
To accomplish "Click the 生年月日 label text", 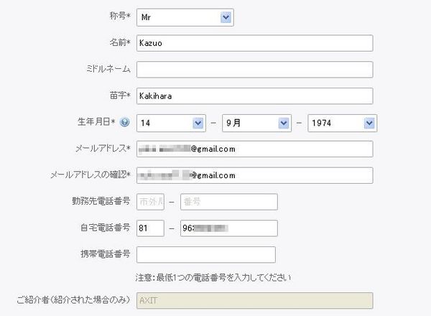I will coord(96,121).
